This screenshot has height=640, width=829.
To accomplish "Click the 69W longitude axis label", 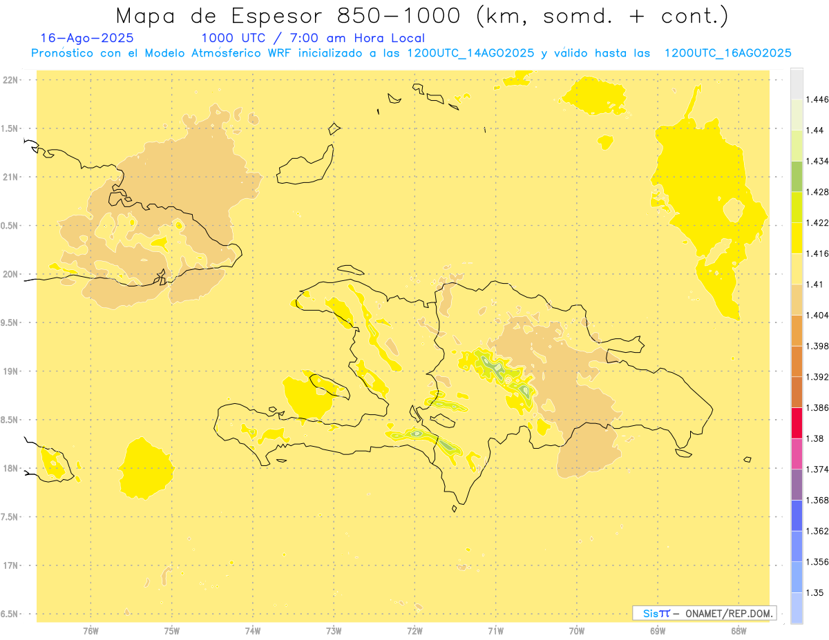I will pos(657,631).
